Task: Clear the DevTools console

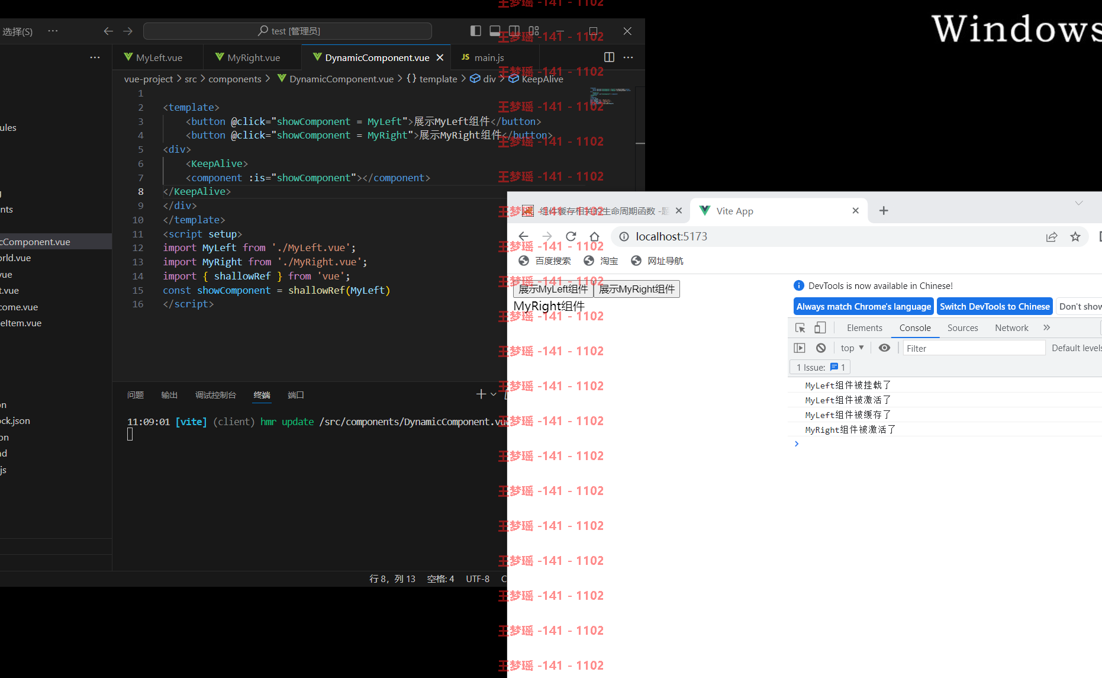Action: [820, 348]
